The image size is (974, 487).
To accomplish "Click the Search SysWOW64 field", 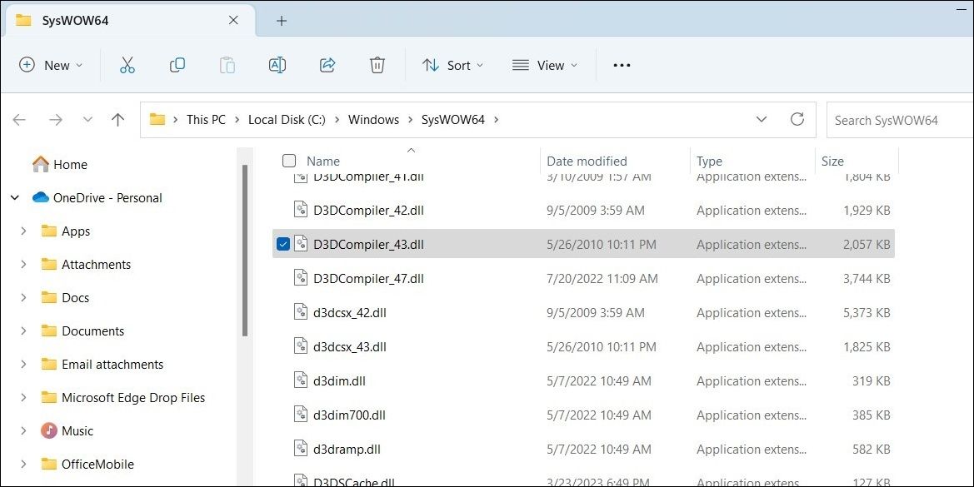I will pyautogui.click(x=898, y=120).
